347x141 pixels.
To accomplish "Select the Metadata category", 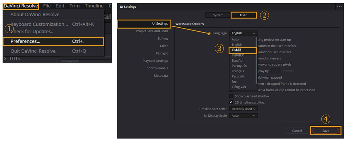I will 161,76.
